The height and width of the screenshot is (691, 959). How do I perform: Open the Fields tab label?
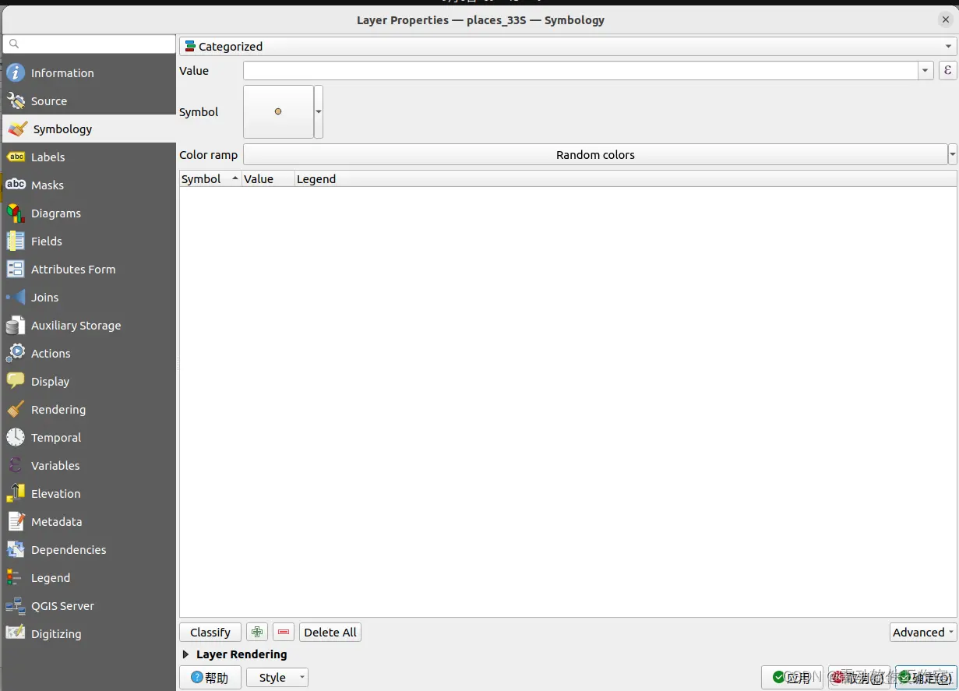point(47,241)
